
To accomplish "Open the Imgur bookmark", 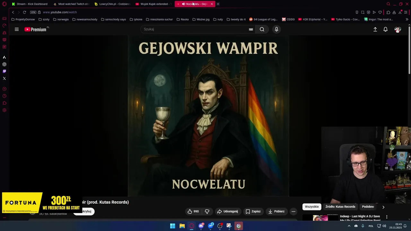I will pyautogui.click(x=379, y=19).
